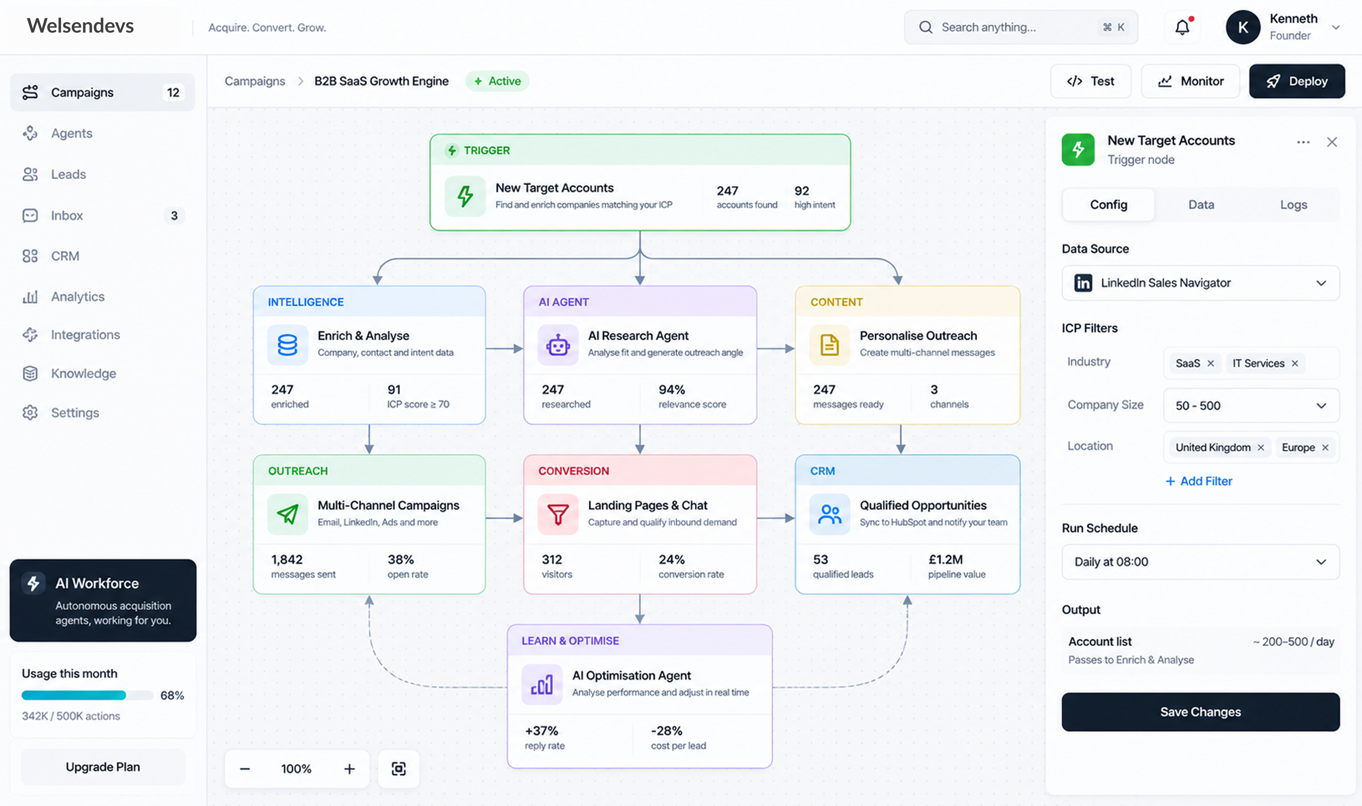Open notifications via the bell icon
1362x806 pixels.
click(1182, 27)
